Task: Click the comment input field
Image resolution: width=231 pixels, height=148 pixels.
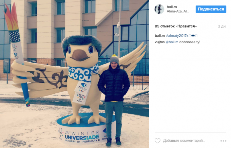Action: 184,141
